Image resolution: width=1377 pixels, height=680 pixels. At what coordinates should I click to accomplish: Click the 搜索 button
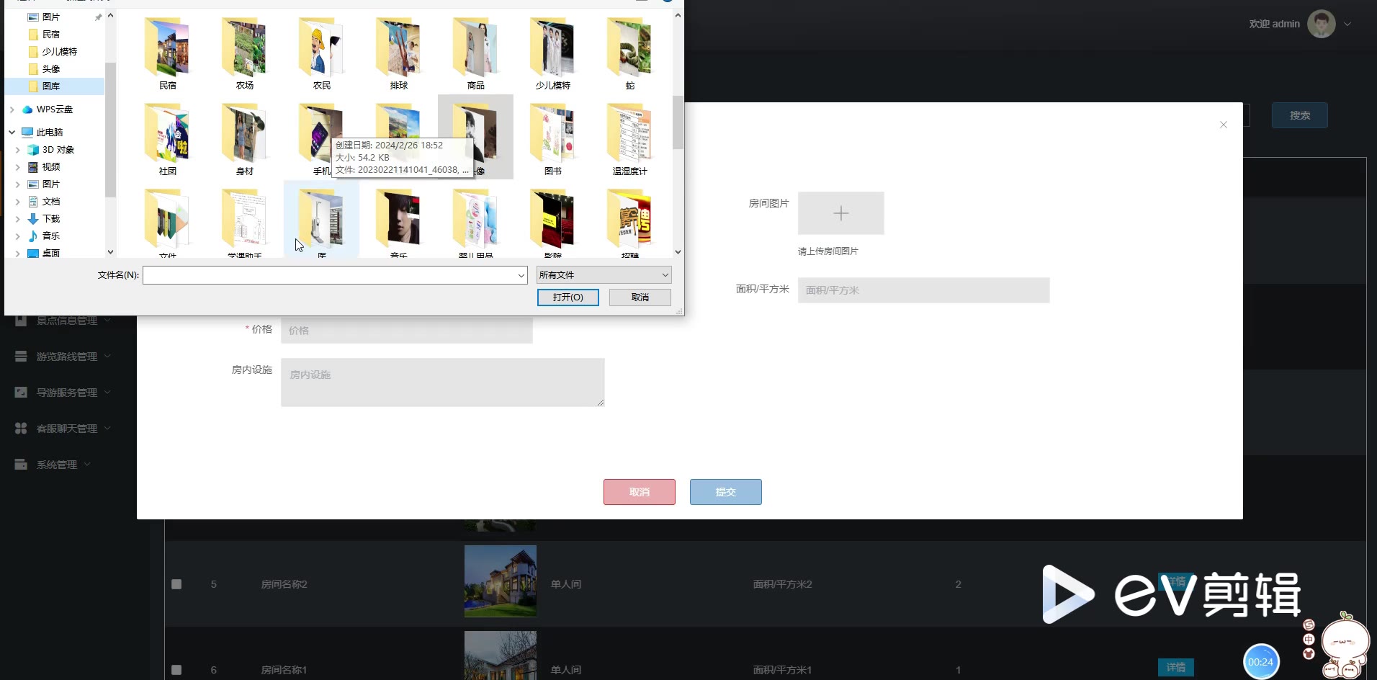pyautogui.click(x=1300, y=115)
